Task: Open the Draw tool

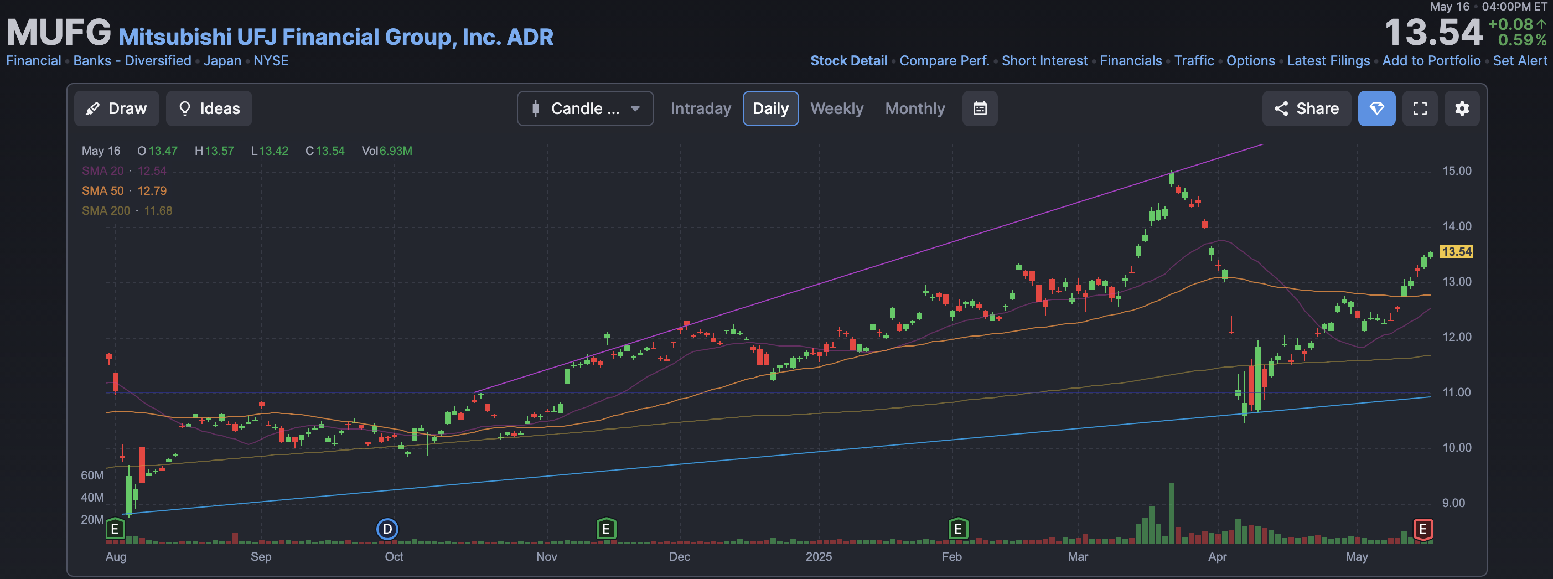Action: click(x=116, y=108)
